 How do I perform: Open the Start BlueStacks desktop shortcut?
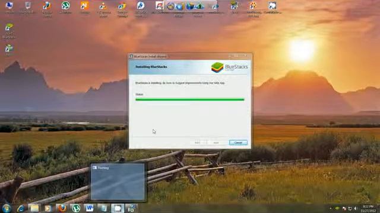[x=9, y=31]
